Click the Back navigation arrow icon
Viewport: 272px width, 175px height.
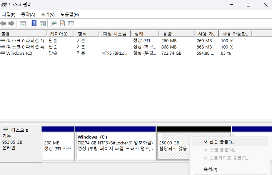pos(4,23)
